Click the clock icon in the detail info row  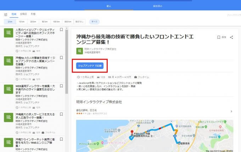tap(78, 77)
